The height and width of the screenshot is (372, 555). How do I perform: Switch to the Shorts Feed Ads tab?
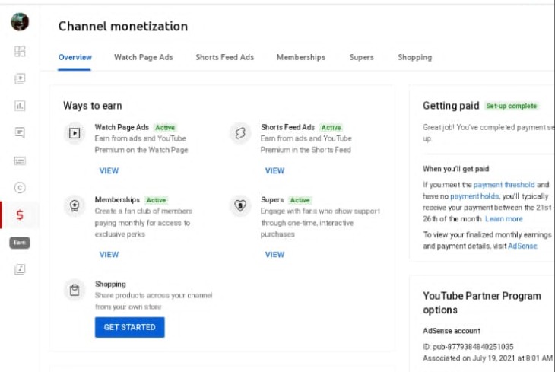pos(225,57)
